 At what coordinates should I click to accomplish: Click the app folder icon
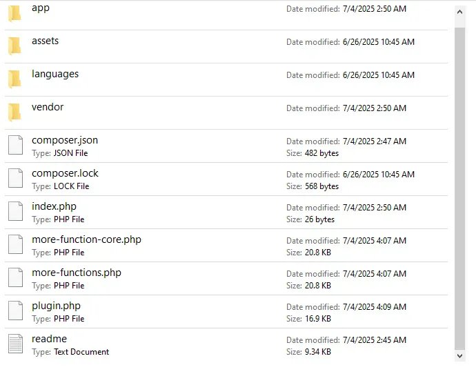(x=14, y=14)
